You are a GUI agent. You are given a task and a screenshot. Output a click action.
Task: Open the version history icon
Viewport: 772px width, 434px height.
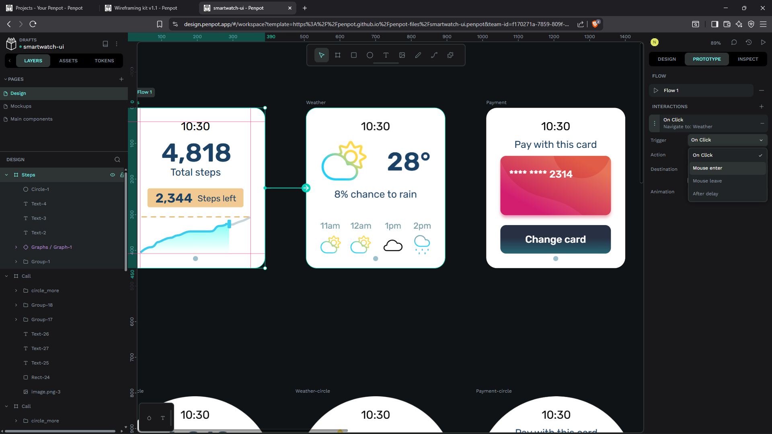point(749,42)
